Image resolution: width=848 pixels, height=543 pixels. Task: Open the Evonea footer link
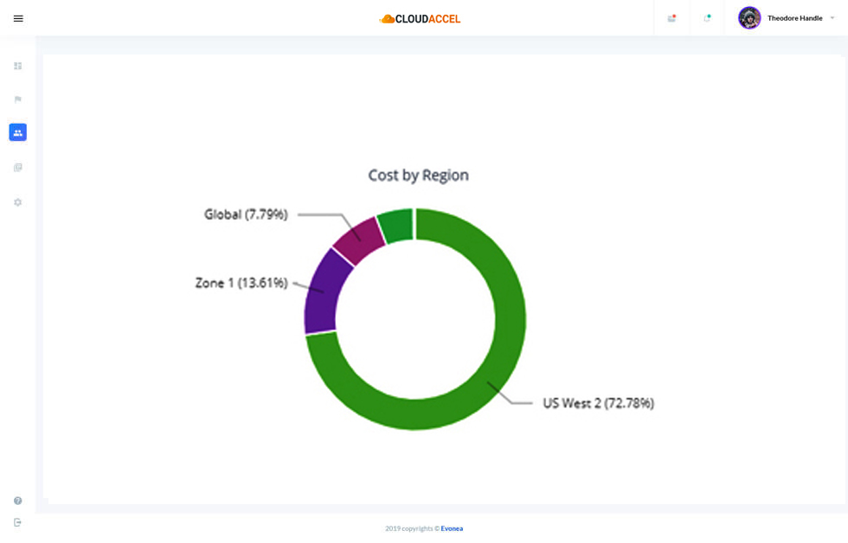point(452,528)
